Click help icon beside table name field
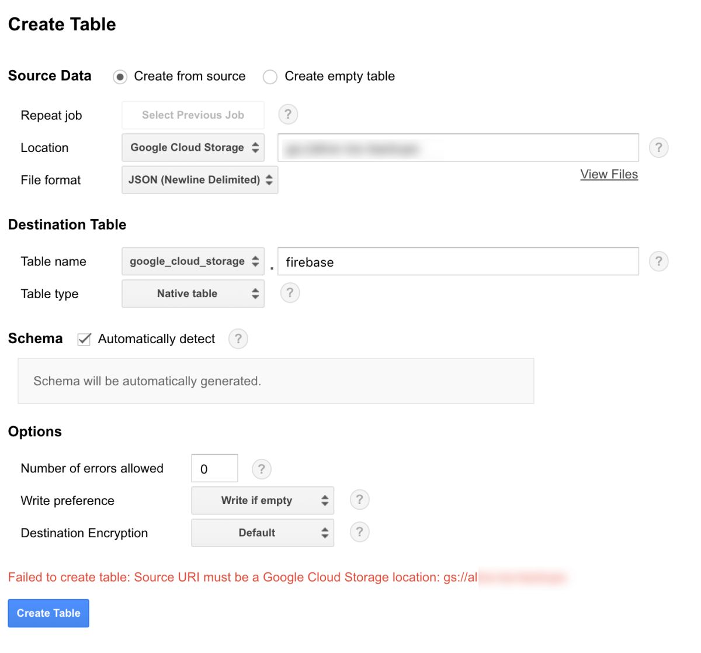 [x=658, y=261]
